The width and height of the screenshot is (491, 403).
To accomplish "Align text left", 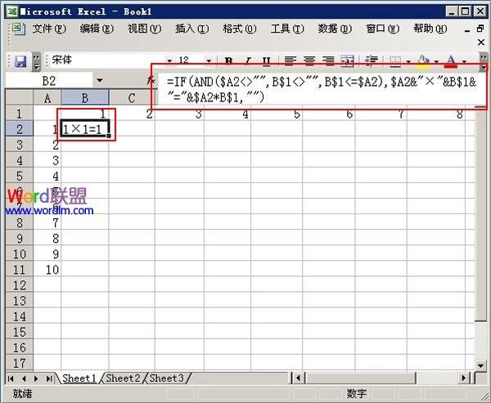I will tap(290, 60).
